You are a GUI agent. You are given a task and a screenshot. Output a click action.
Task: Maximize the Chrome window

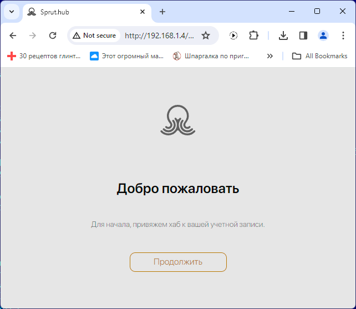[317, 11]
